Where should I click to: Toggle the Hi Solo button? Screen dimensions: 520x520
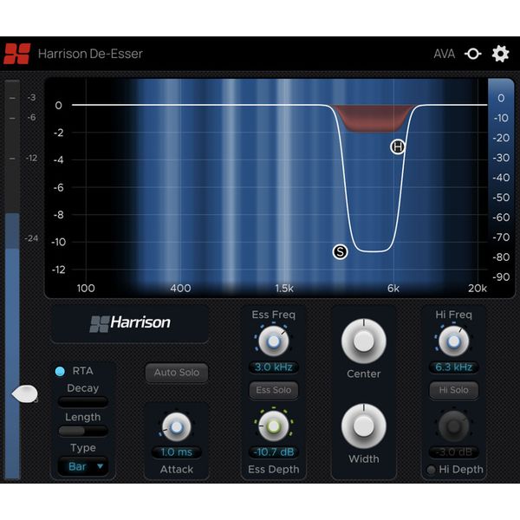(453, 390)
